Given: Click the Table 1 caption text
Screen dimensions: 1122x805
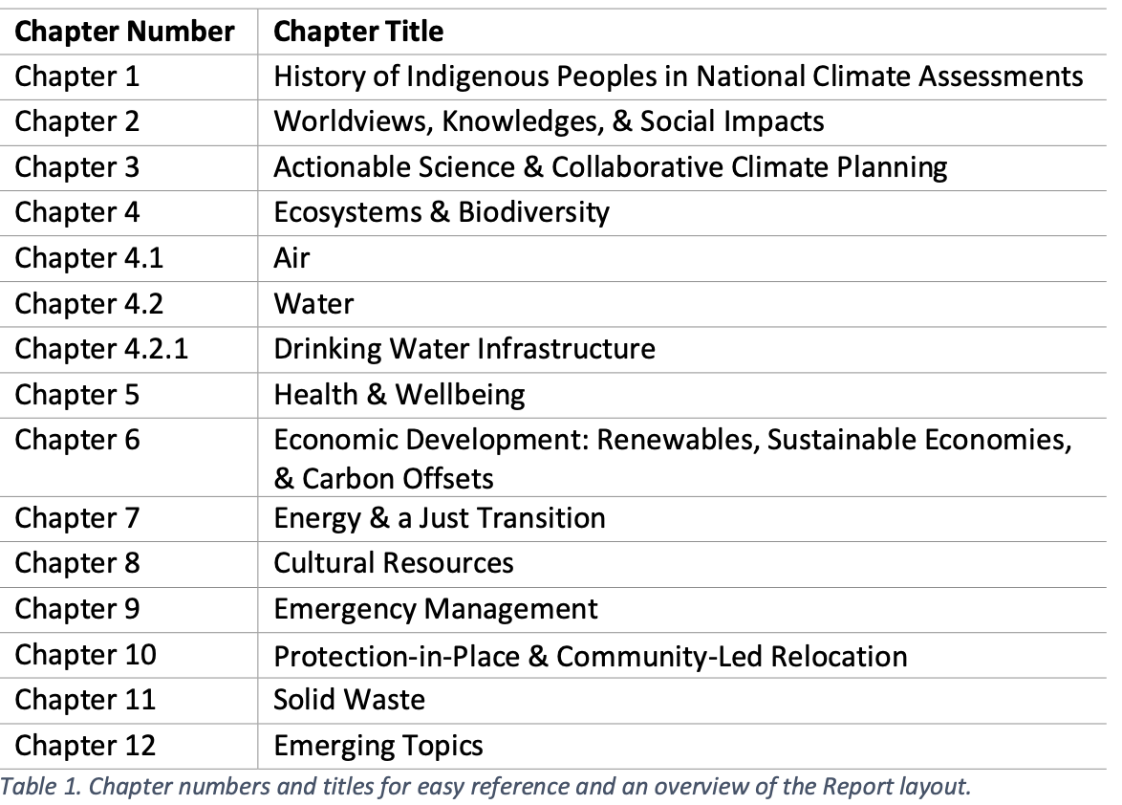Looking at the screenshot, I should (484, 788).
